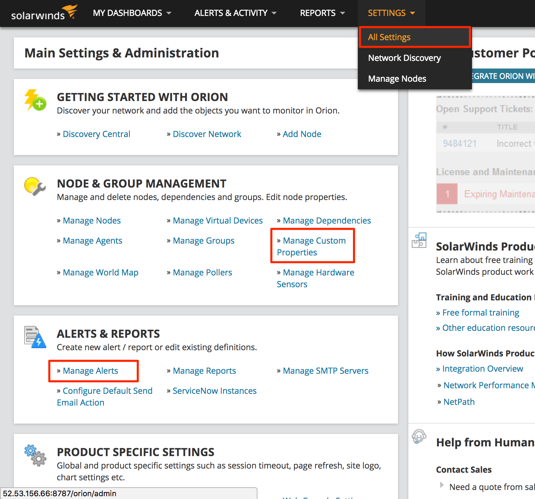Select All Settings from the menu
Image resolution: width=535 pixels, height=499 pixels.
coord(415,37)
